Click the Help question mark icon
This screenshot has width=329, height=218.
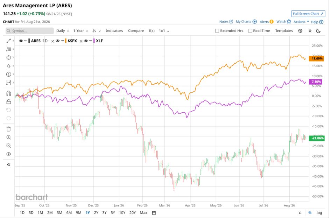point(321,22)
